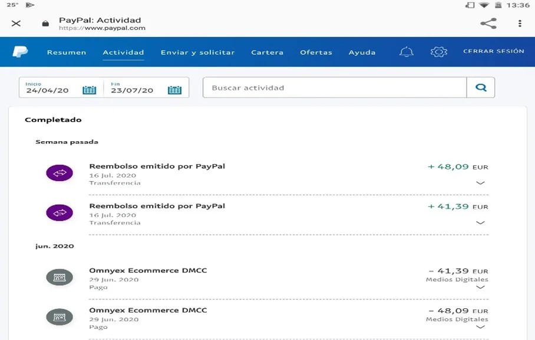Tap the Play Store notification icon
This screenshot has width=535, height=340.
click(x=30, y=5)
